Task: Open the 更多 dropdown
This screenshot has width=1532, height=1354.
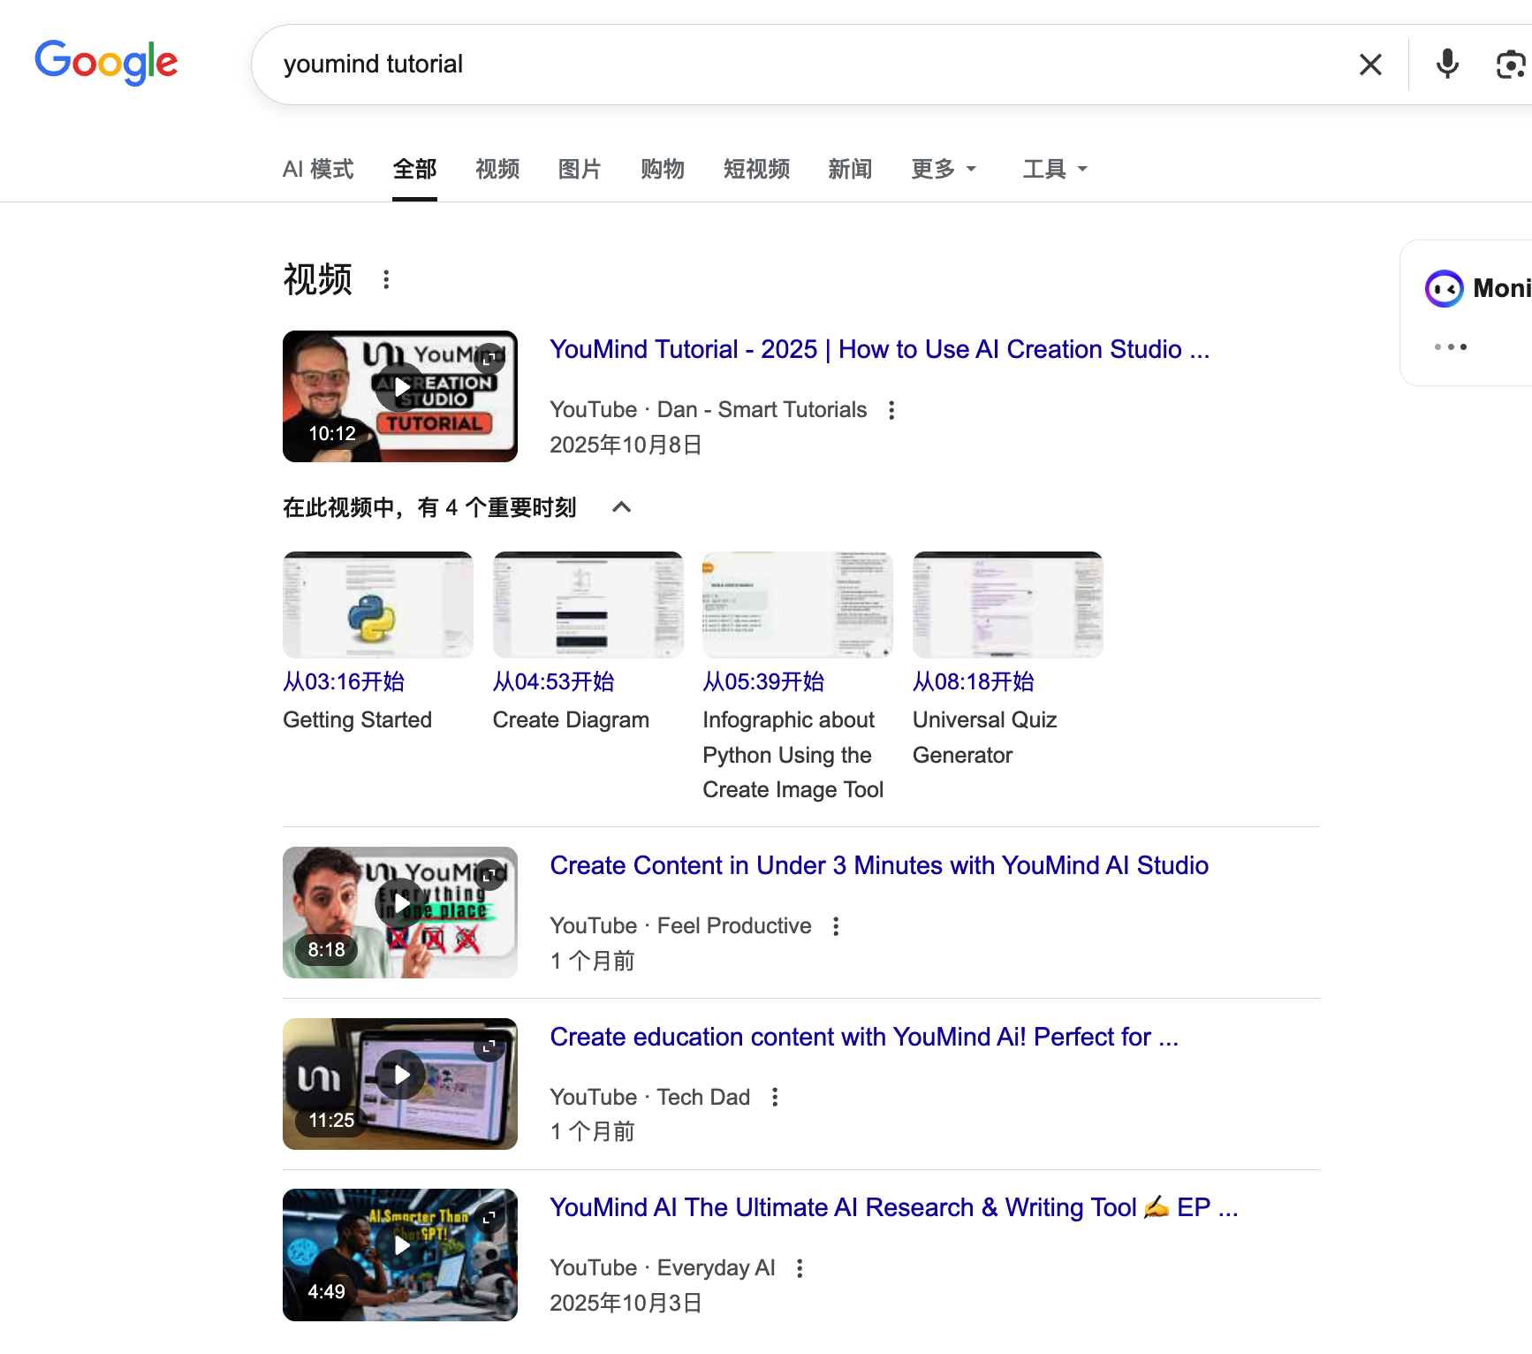Action: (x=943, y=169)
